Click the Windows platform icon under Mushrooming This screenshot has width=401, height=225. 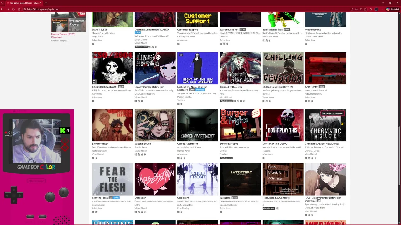(306, 44)
